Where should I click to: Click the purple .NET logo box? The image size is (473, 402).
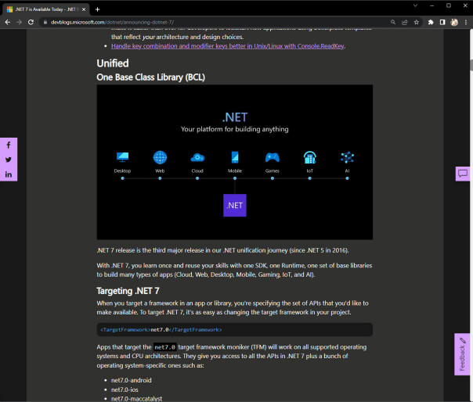click(235, 205)
